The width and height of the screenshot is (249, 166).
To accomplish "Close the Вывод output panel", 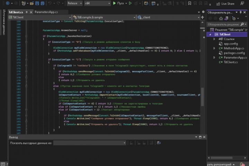I will [204, 137].
